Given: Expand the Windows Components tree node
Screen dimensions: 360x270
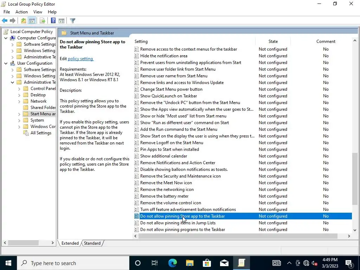Looking at the screenshot, I should (x=19, y=127).
